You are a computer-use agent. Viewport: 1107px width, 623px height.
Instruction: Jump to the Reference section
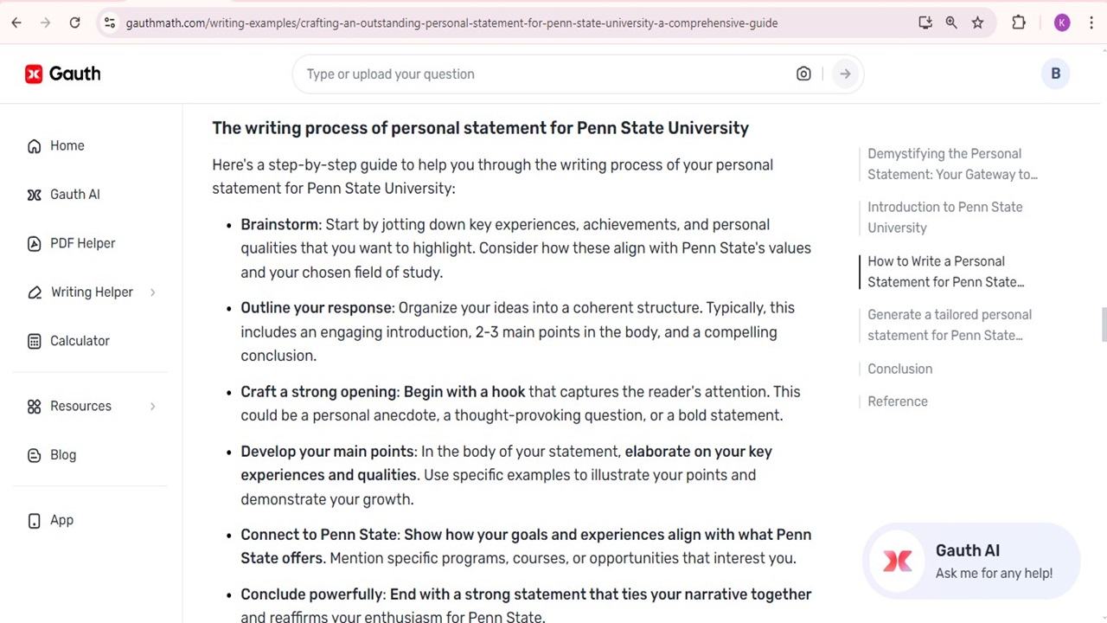897,401
